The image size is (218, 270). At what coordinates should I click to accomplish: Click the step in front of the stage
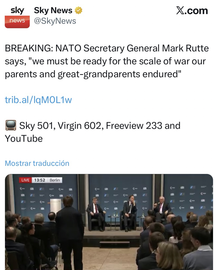coord(115,244)
